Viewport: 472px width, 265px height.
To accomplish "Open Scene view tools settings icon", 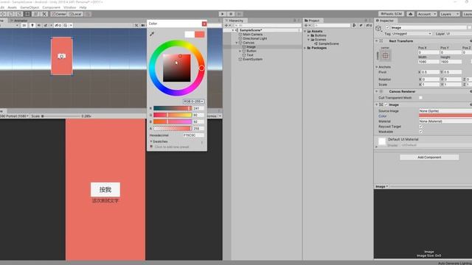I will point(136,25).
